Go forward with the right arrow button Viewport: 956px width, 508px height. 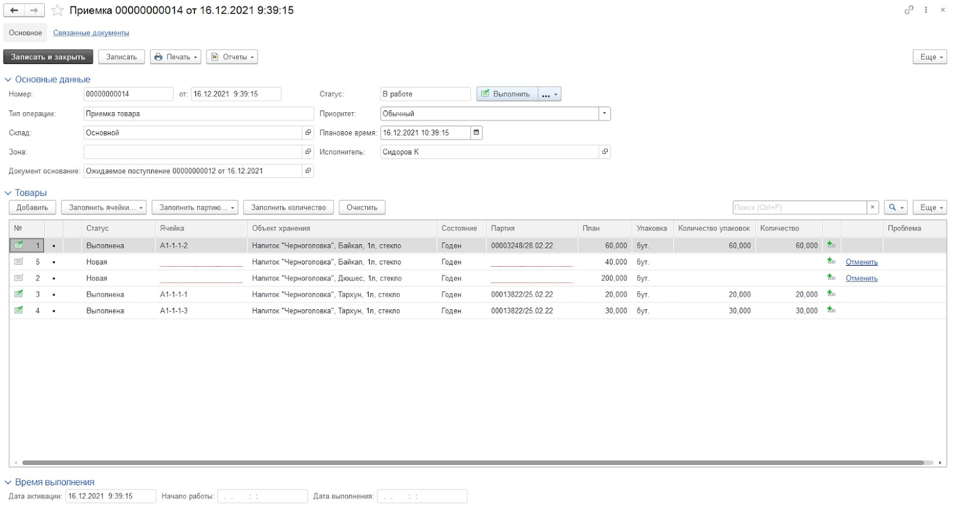coord(34,10)
